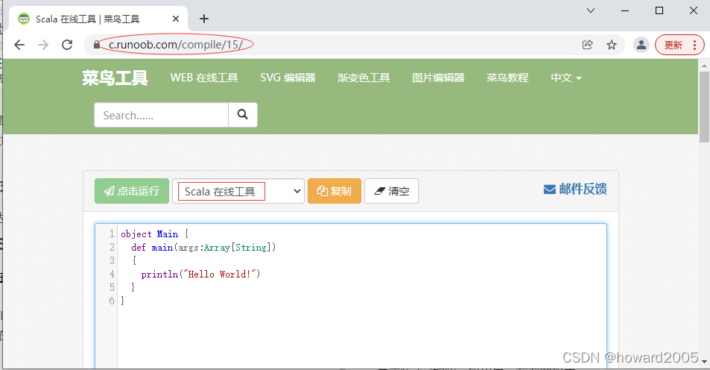Open 菜鸟教程 menu item
The image size is (710, 370).
click(x=507, y=78)
